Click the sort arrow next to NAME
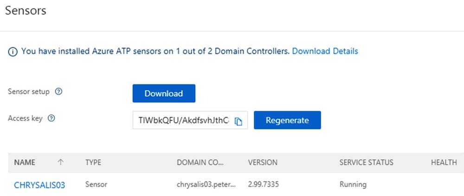The width and height of the screenshot is (464, 196). [60, 163]
